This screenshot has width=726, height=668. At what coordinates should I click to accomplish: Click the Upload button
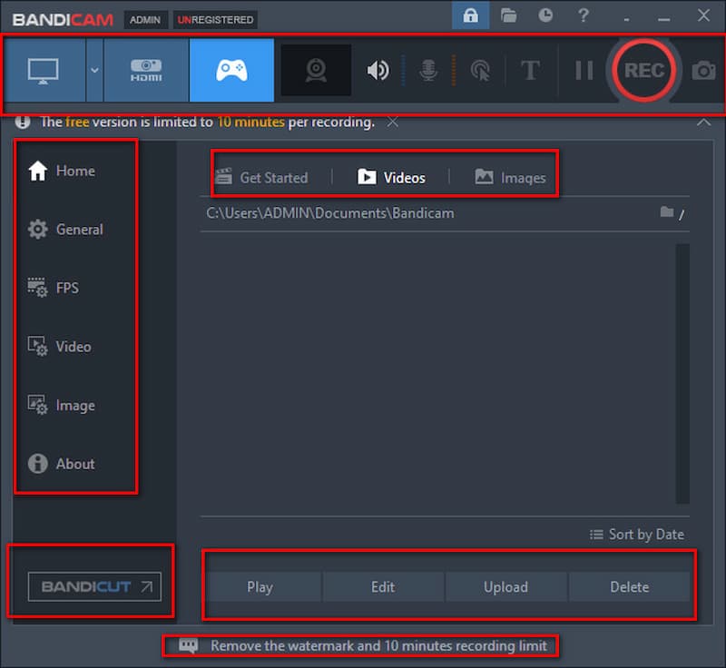(x=505, y=587)
